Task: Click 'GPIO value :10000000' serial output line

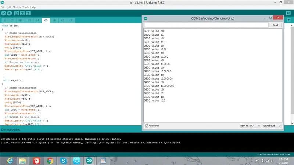Action: (x=159, y=86)
